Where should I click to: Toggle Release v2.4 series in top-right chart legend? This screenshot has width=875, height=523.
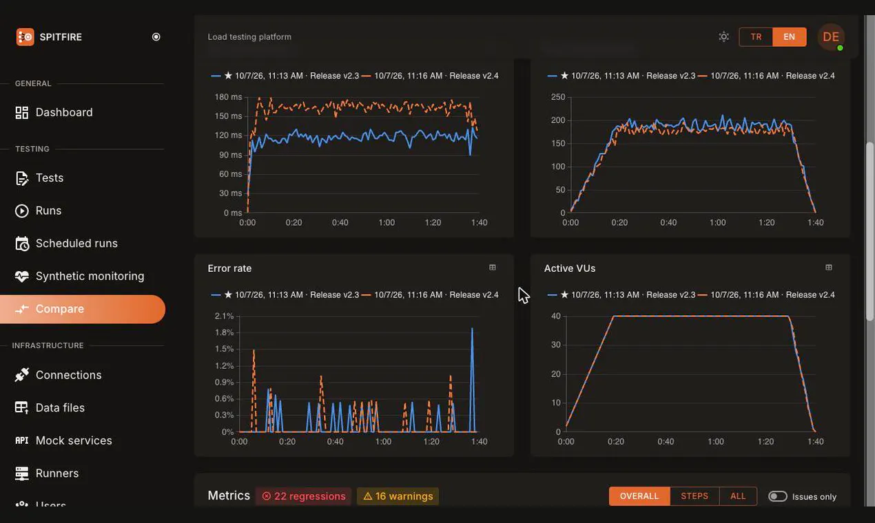[x=766, y=76]
